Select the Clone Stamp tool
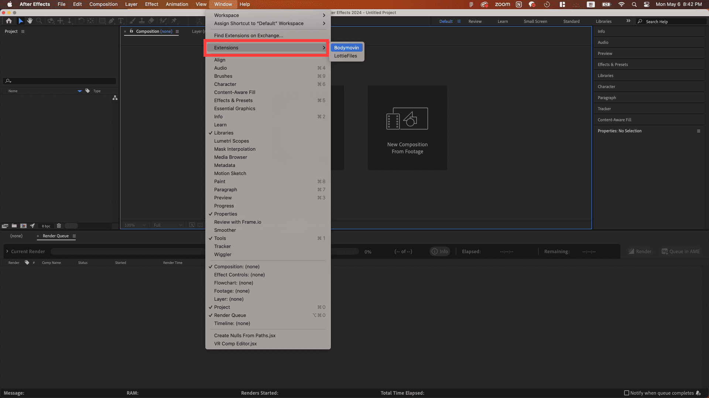This screenshot has height=398, width=709. (x=142, y=21)
